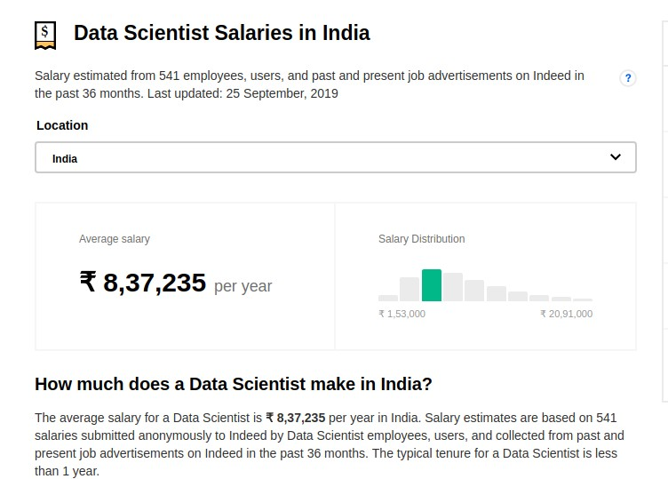Click the ₹ 20,91,000 maximum salary label
668x479 pixels.
pos(566,314)
